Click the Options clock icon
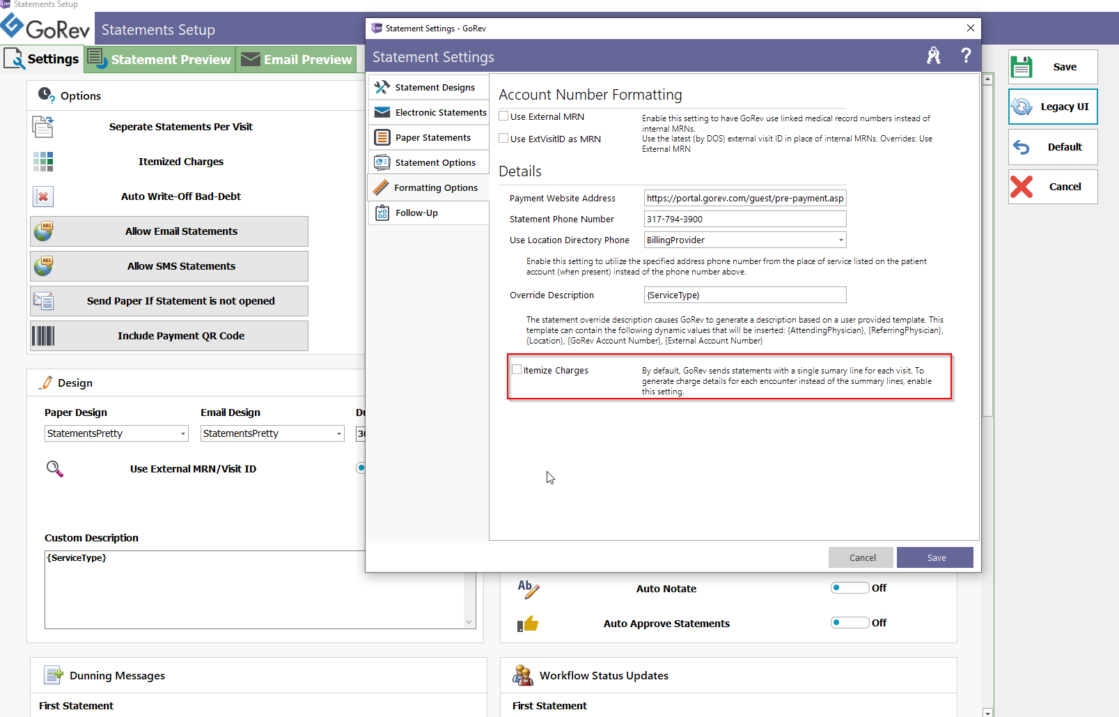The height and width of the screenshot is (717, 1119). coord(46,95)
